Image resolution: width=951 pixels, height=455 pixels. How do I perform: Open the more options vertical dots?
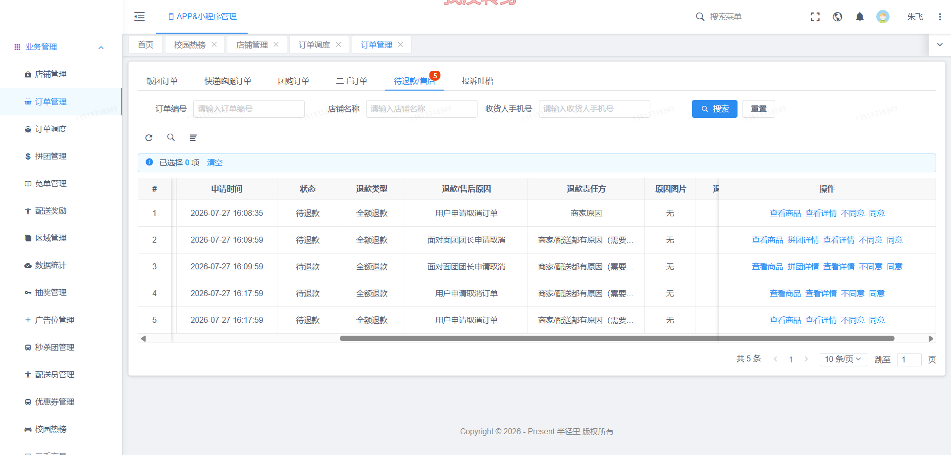pos(940,17)
